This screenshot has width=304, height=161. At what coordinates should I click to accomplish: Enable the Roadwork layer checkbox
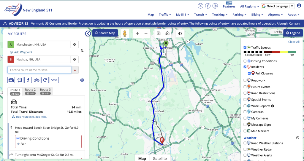(x=245, y=80)
